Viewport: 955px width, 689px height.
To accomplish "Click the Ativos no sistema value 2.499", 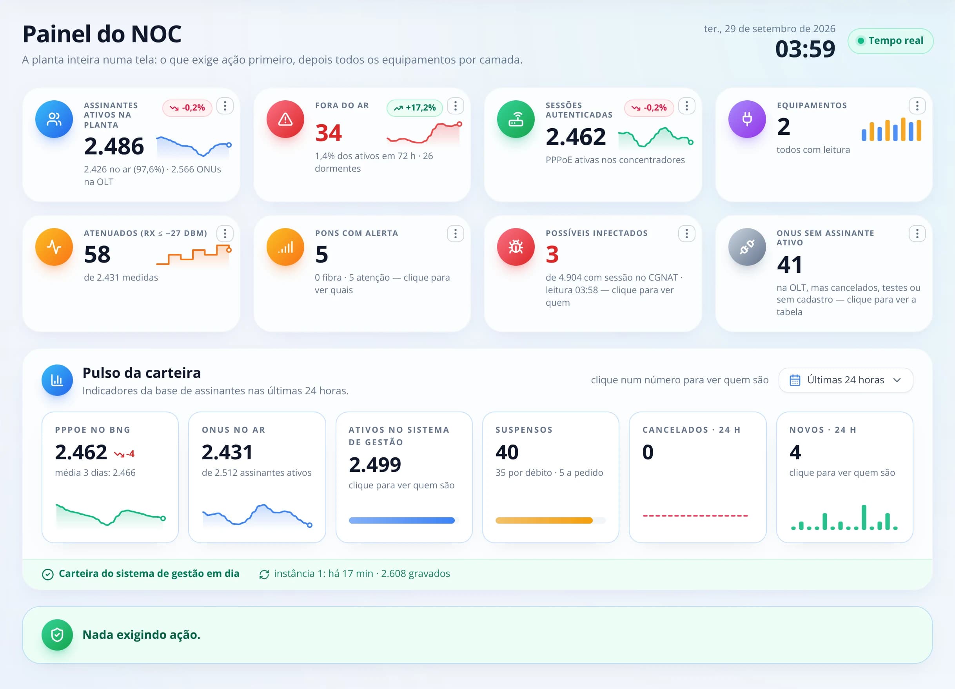I will click(375, 465).
